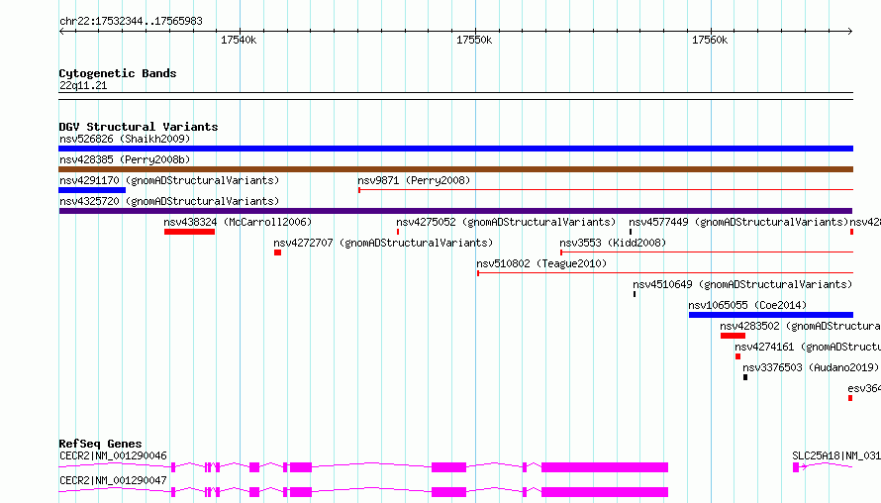Click the black nsv4577449 variant tick

(x=631, y=232)
